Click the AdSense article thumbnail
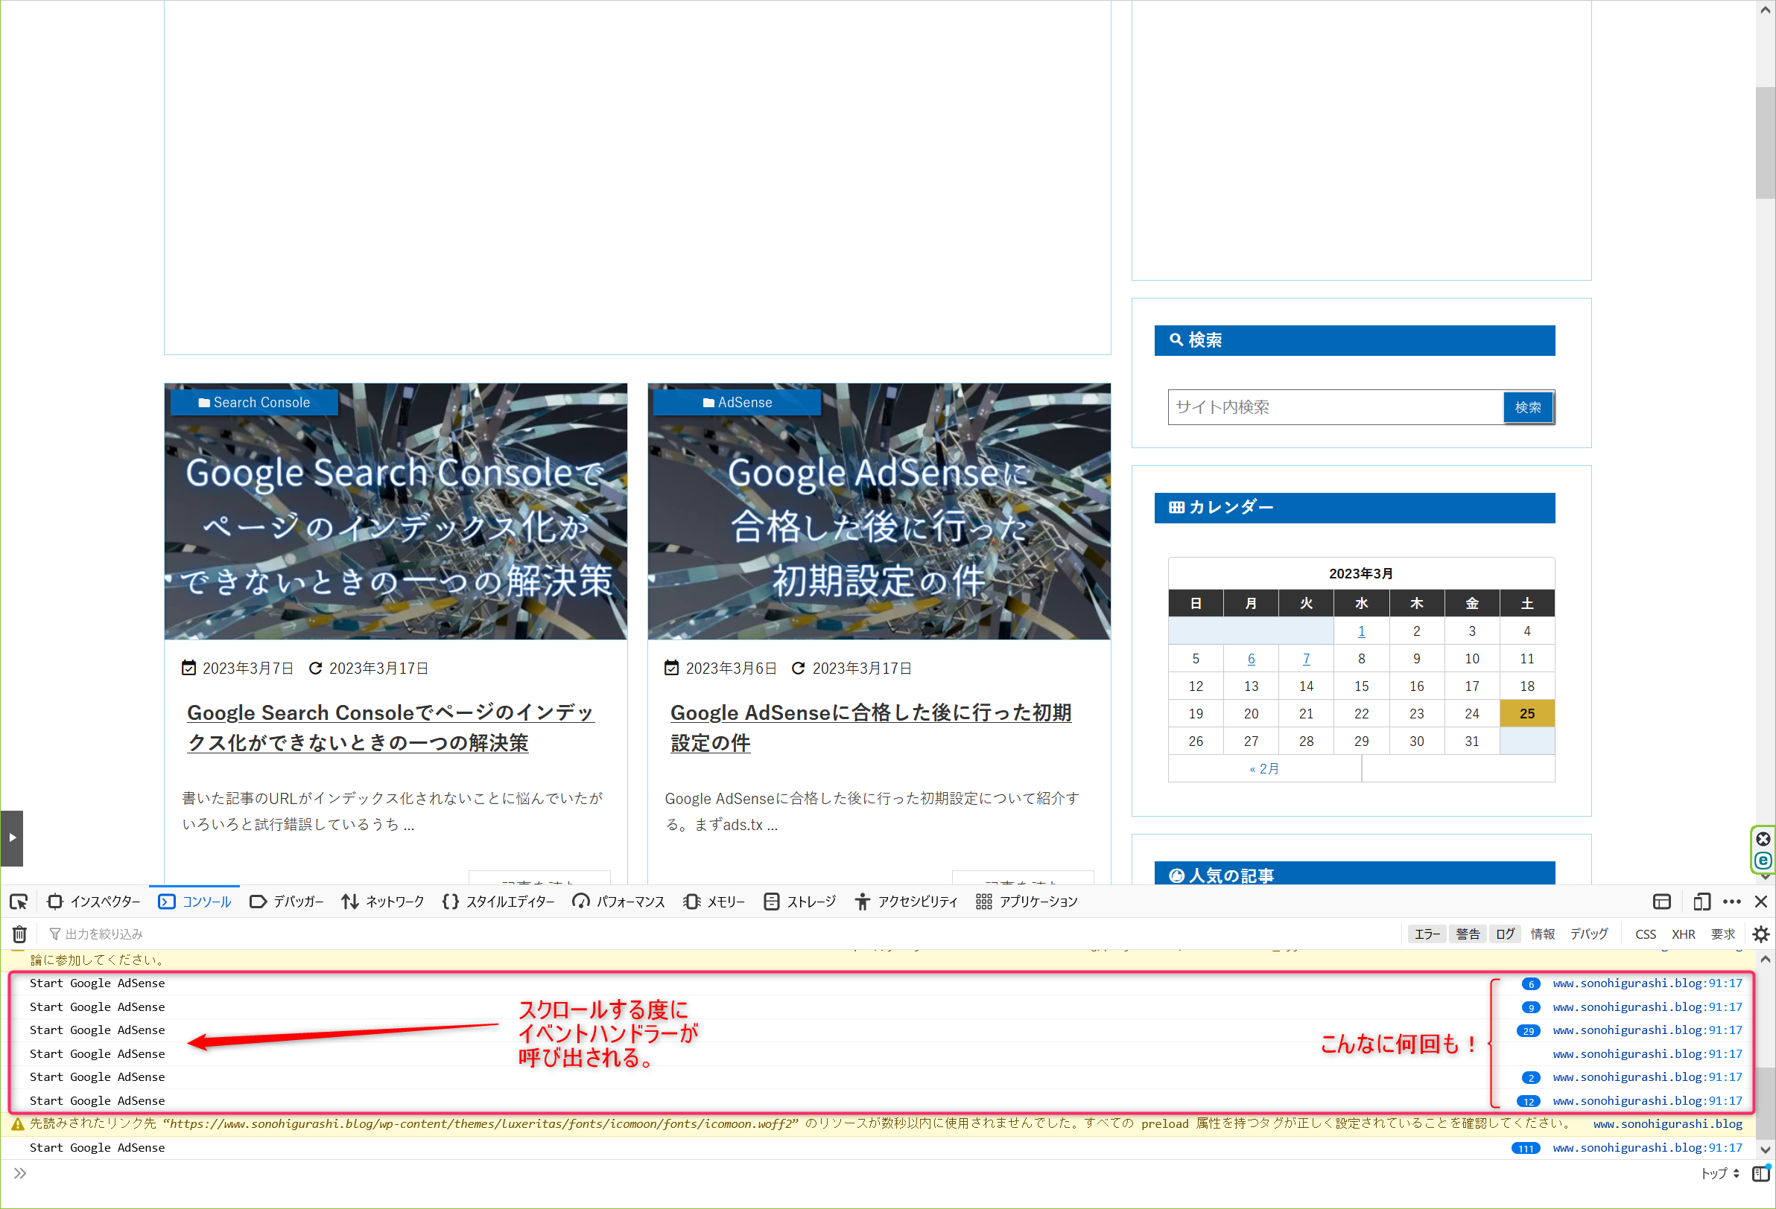The width and height of the screenshot is (1776, 1209). (879, 511)
